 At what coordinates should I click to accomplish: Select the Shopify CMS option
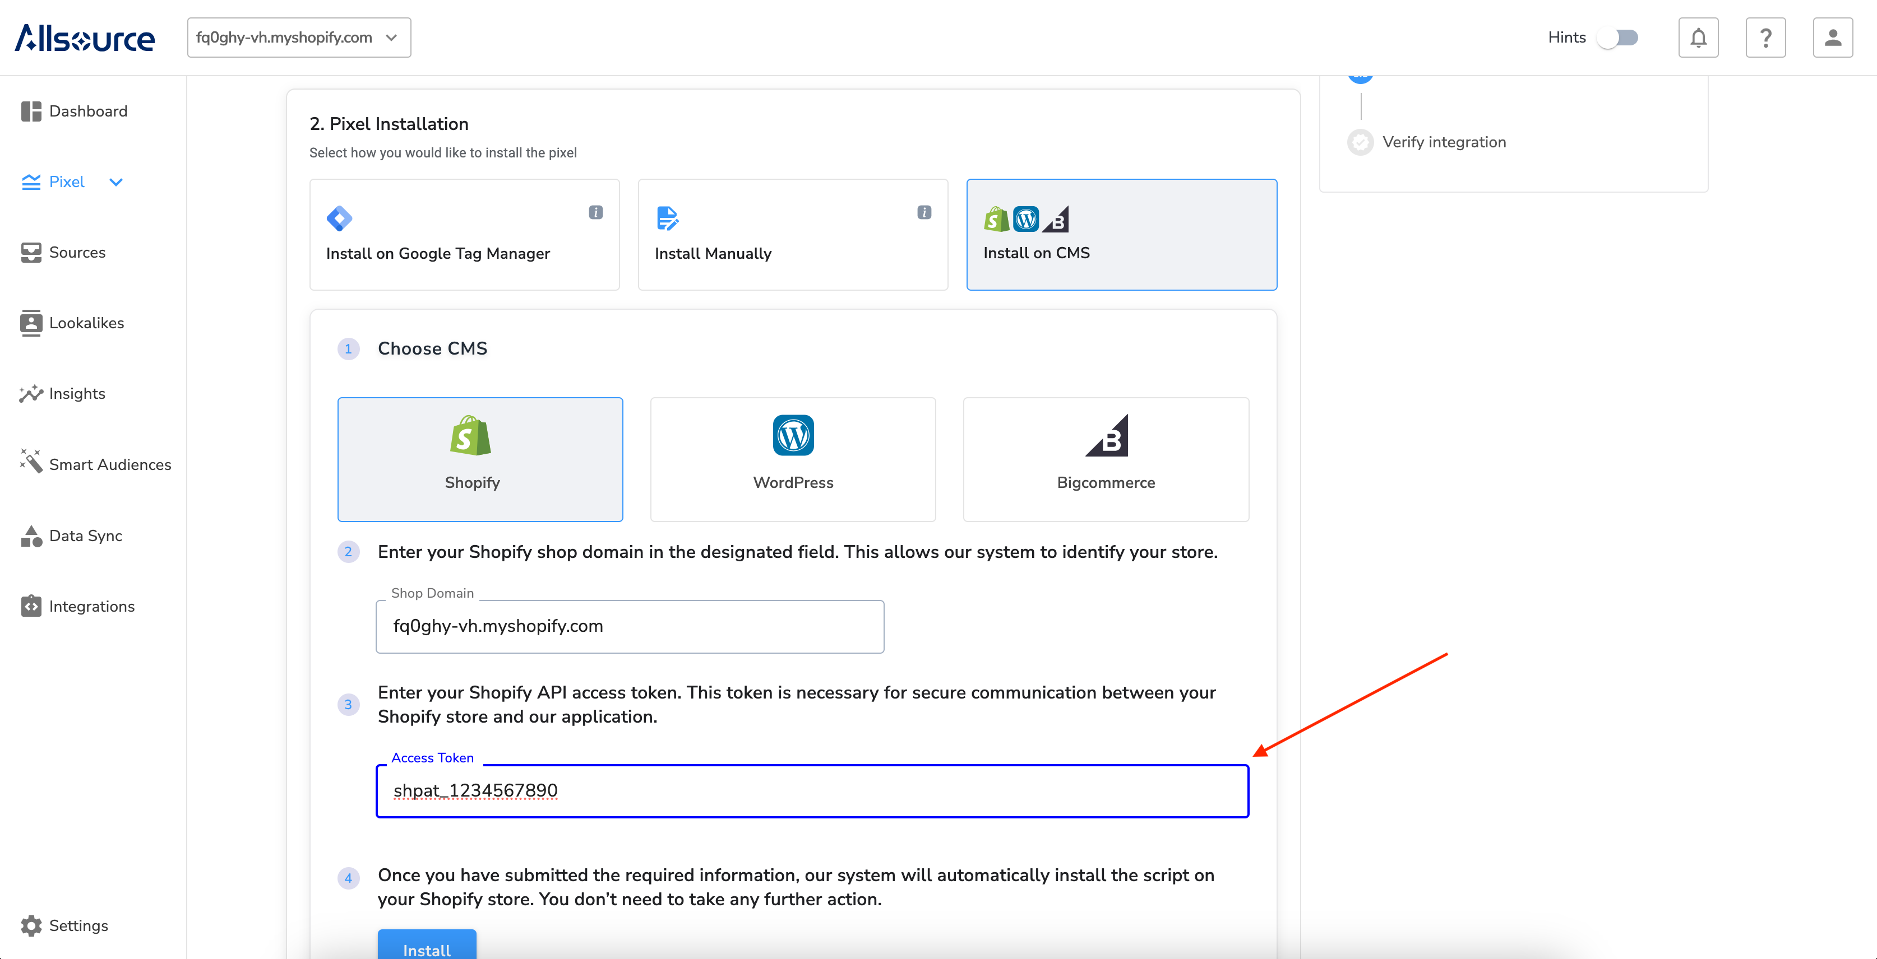click(x=479, y=459)
